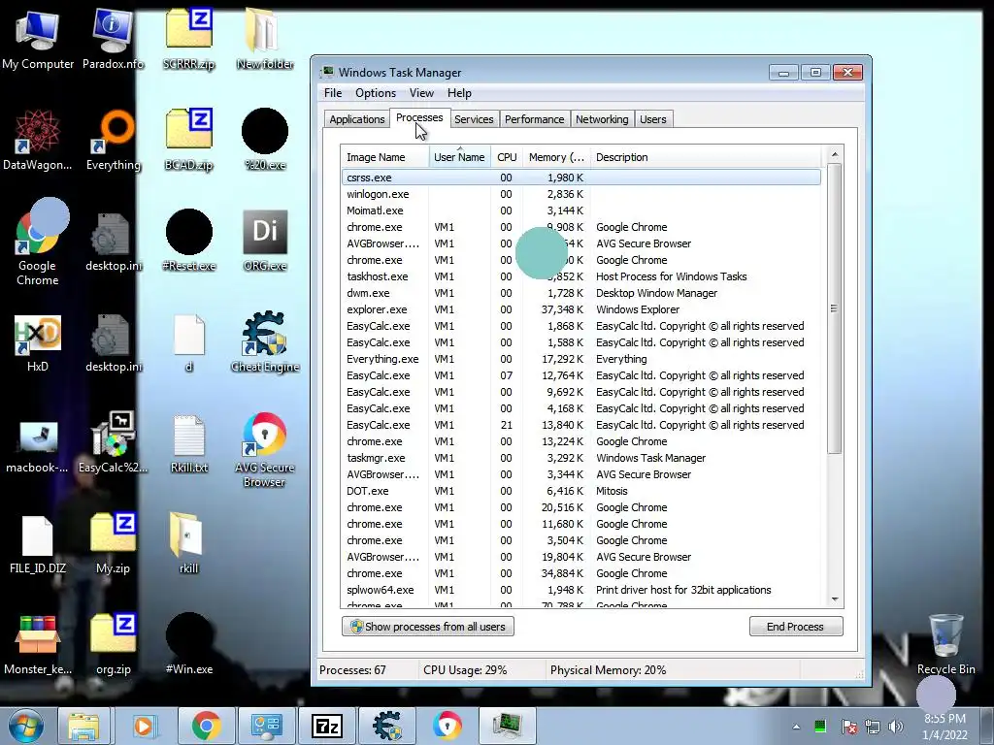Select BCAD.zip archive icon
994x745 pixels.
[x=189, y=140]
